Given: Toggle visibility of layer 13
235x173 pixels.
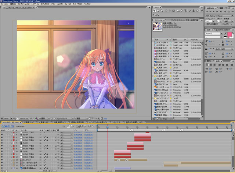Looking at the screenshot, I should [2, 160].
